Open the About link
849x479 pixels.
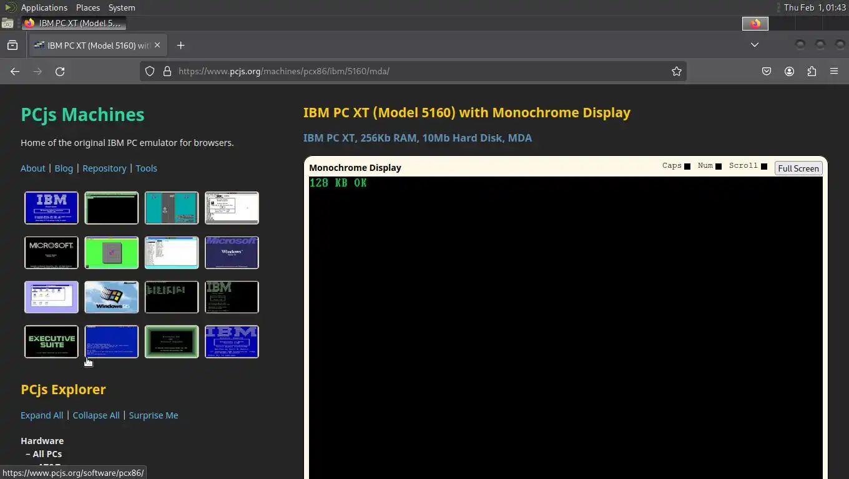pyautogui.click(x=33, y=168)
